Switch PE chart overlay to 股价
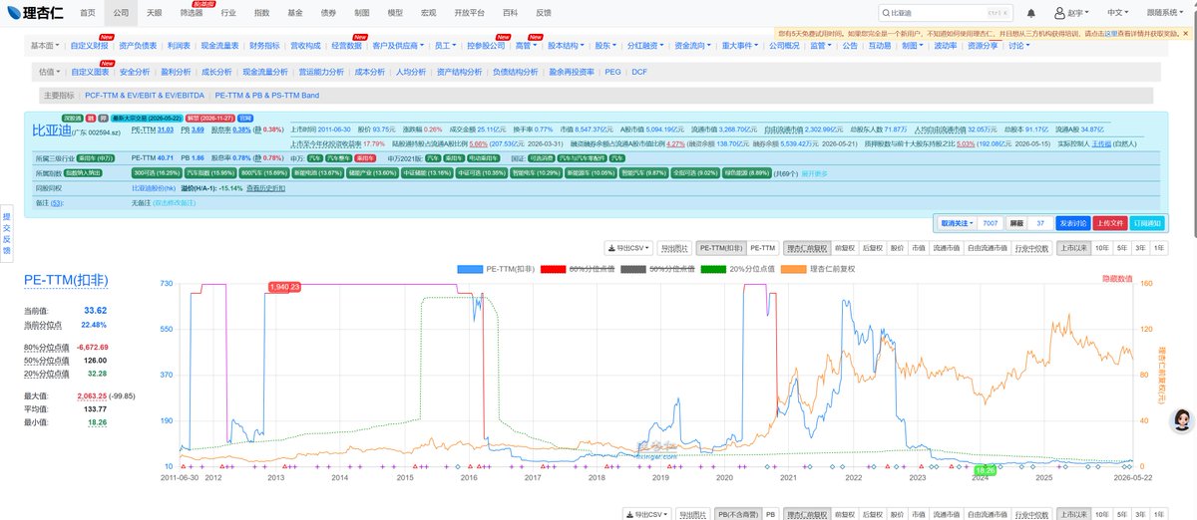Screen dimensions: 1197x520 (897, 248)
